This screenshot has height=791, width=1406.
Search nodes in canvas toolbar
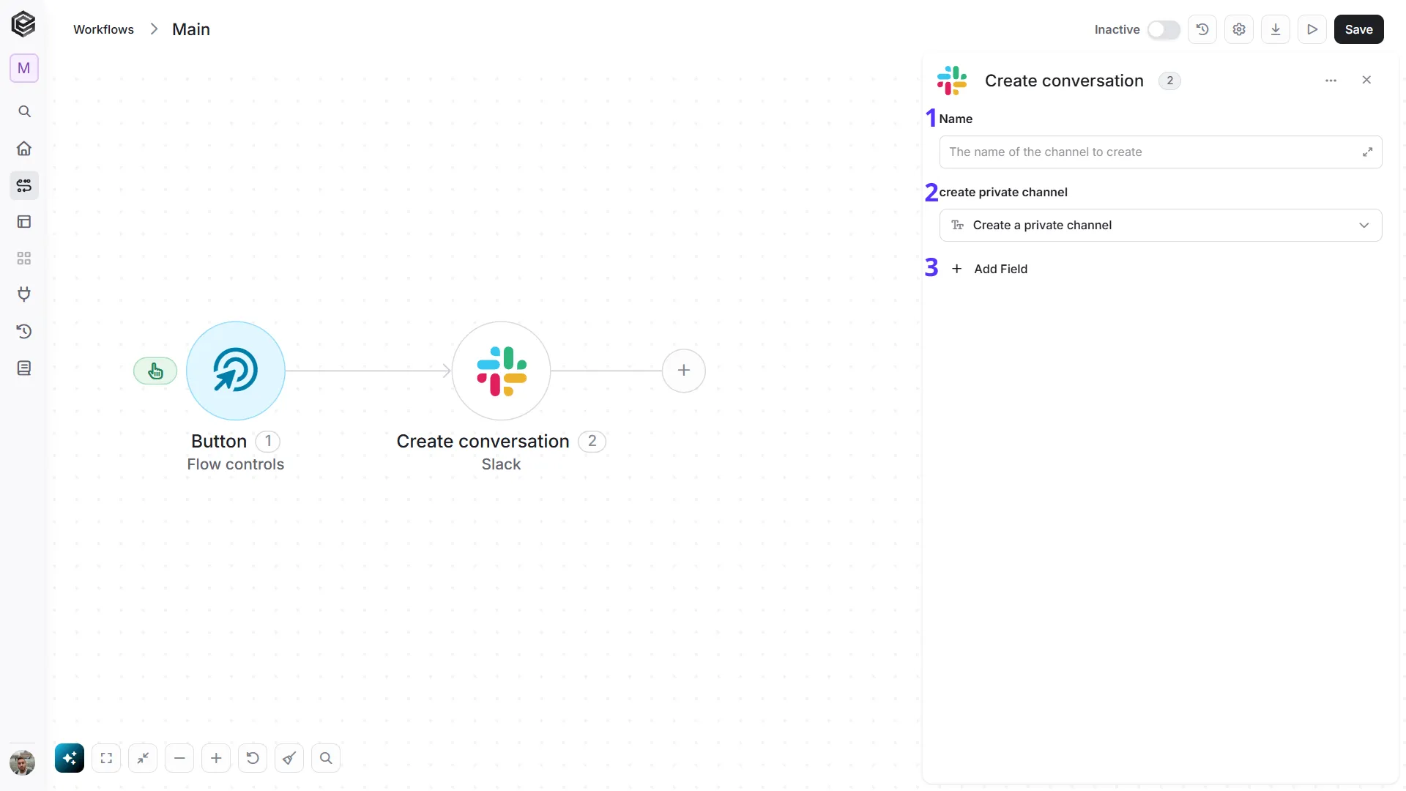(326, 758)
